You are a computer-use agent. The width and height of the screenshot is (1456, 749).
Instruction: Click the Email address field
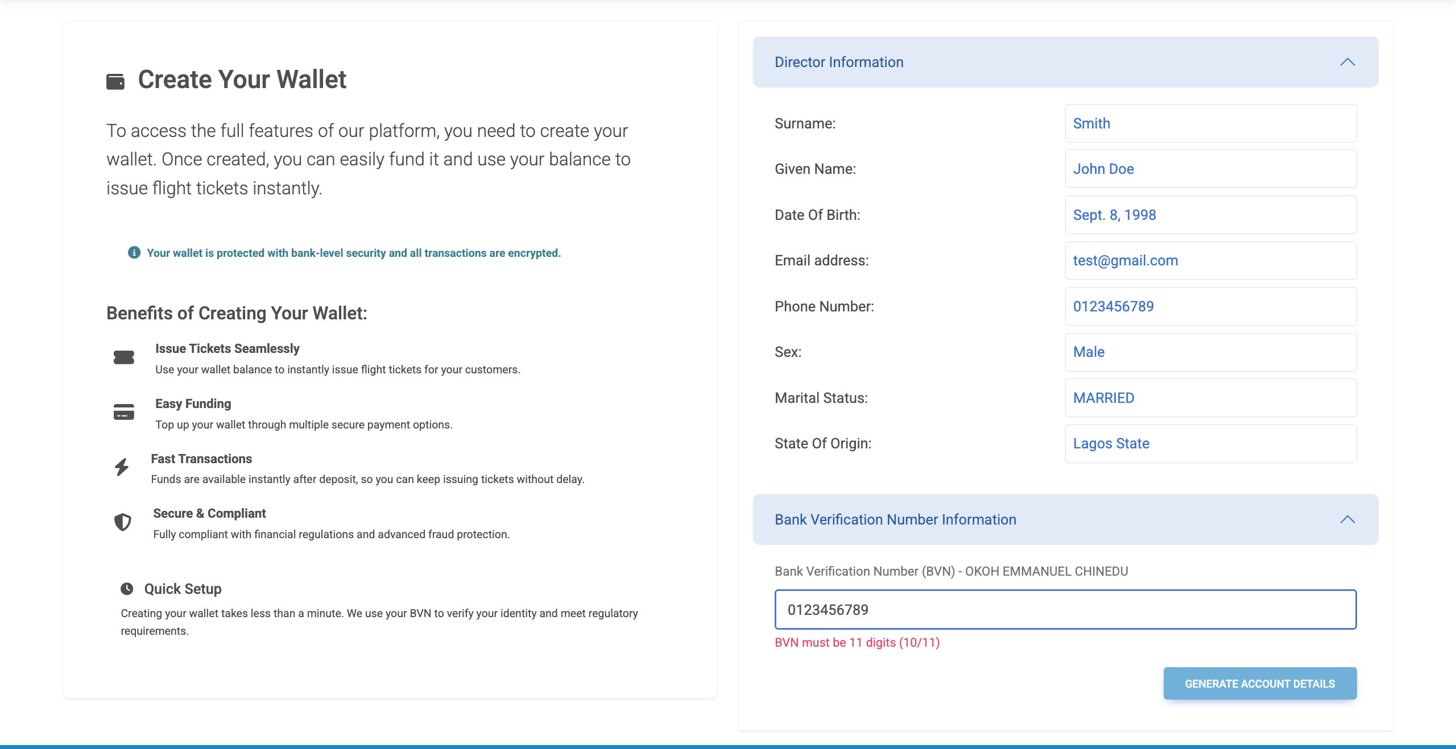coord(1210,260)
